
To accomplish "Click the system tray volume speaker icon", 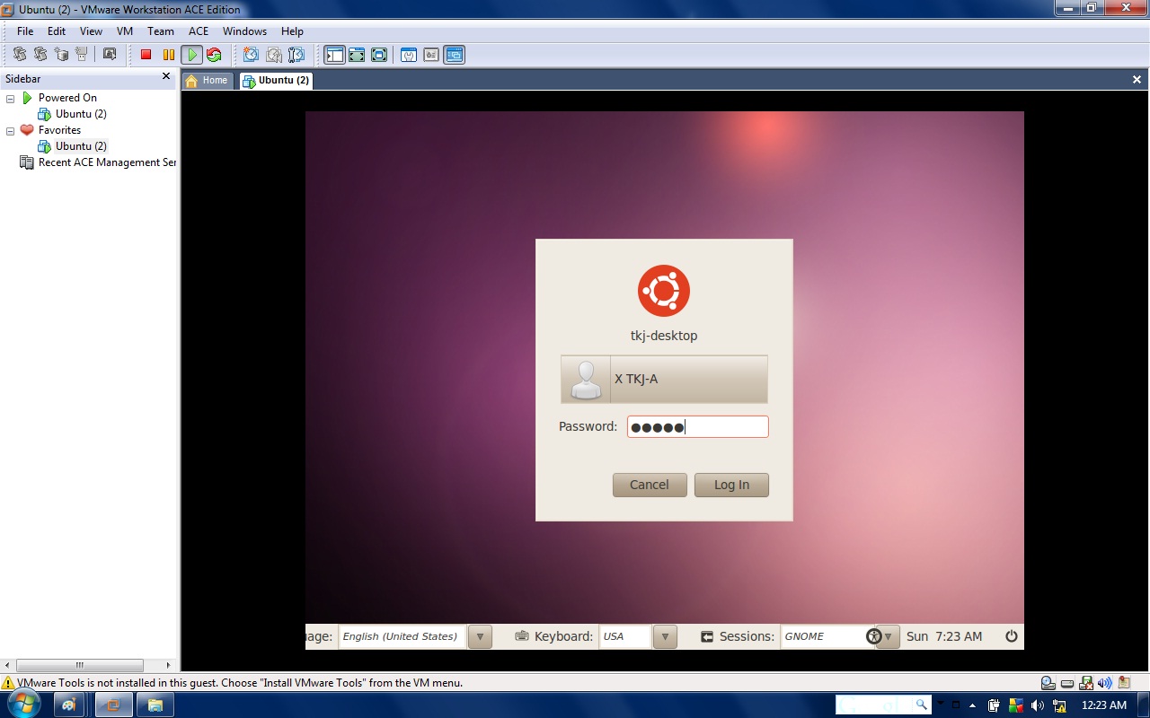I will tap(1038, 705).
